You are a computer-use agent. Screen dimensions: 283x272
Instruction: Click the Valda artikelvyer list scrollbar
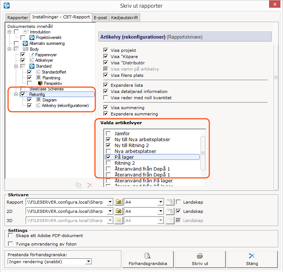(202, 153)
